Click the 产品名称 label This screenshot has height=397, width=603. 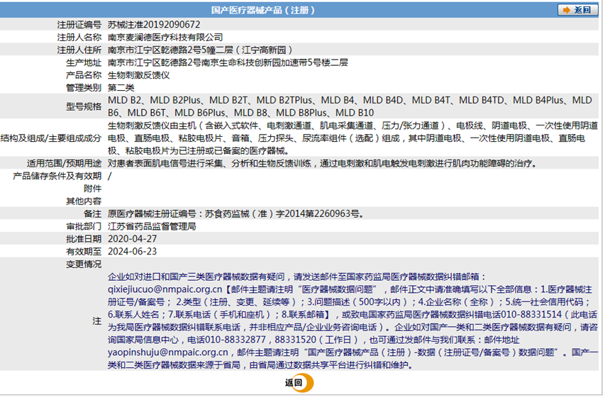coord(84,75)
